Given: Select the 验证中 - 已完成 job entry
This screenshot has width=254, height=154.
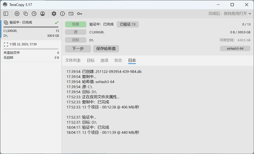Looking at the screenshot, I should click(31, 23).
